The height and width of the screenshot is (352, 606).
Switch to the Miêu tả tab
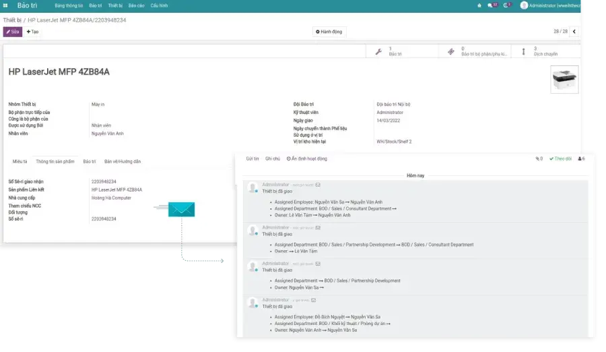[20, 162]
